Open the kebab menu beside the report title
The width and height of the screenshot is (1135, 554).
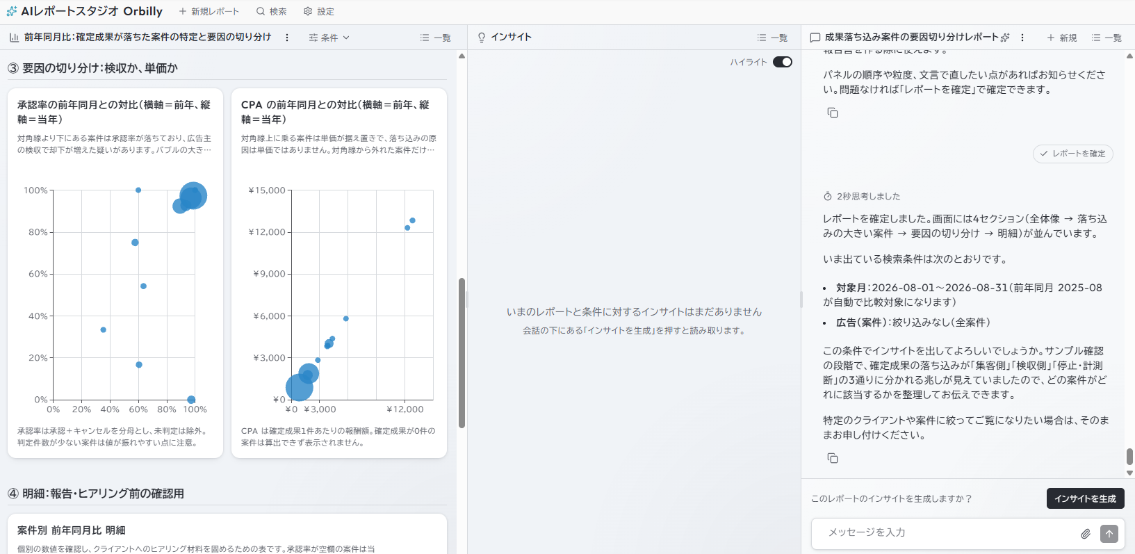click(x=287, y=38)
